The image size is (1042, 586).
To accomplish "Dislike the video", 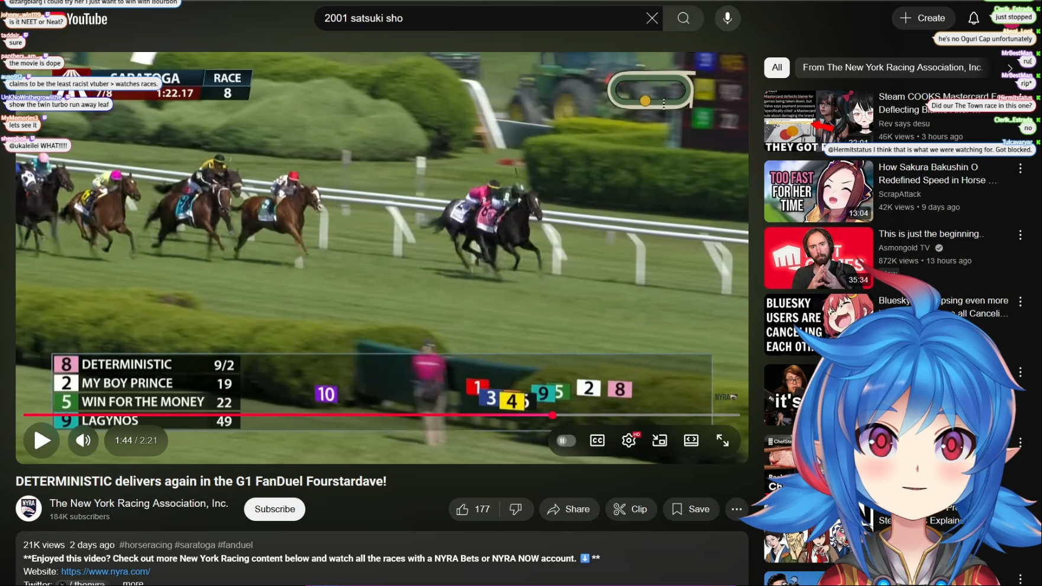I will tap(516, 509).
